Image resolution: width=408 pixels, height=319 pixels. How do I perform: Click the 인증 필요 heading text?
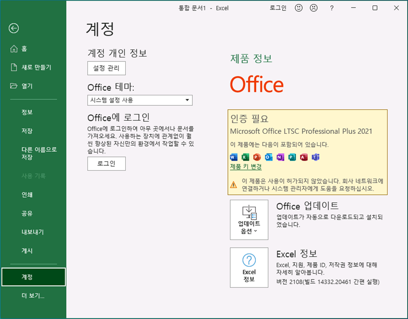[249, 119]
